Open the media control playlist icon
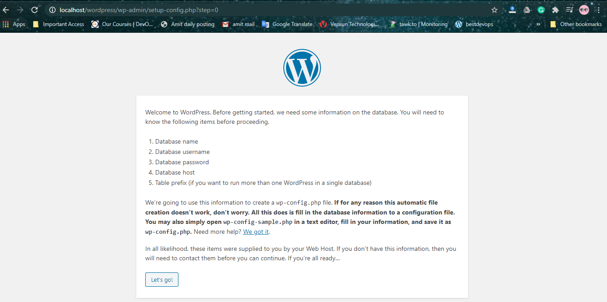This screenshot has height=302, width=607. (569, 9)
